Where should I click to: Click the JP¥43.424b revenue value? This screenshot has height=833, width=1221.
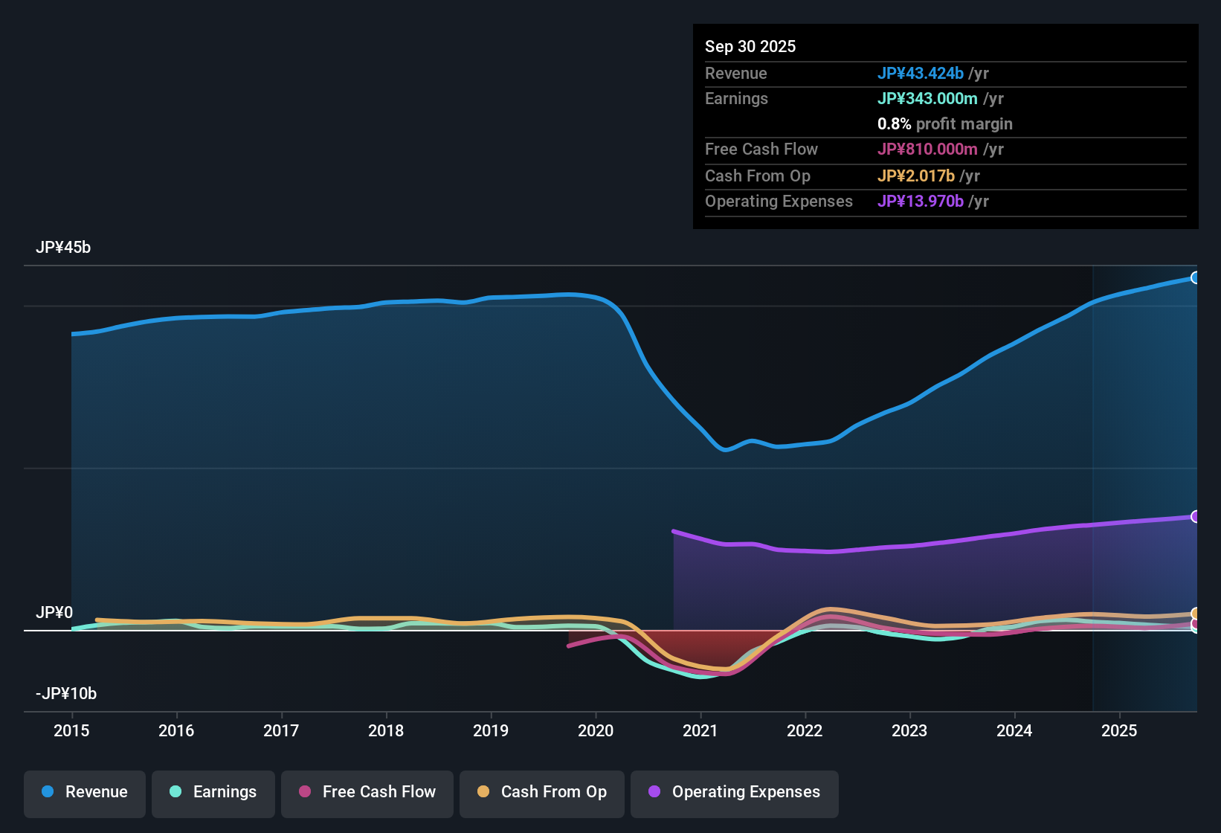point(921,74)
